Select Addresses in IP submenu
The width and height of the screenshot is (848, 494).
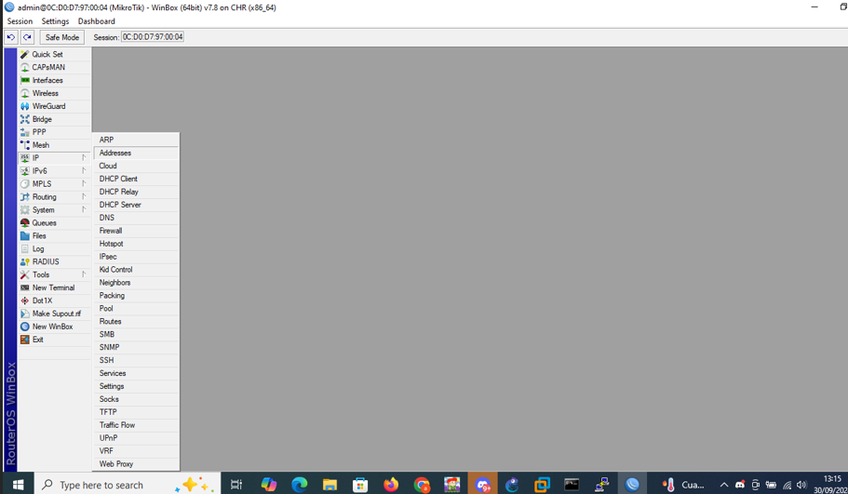(136, 153)
